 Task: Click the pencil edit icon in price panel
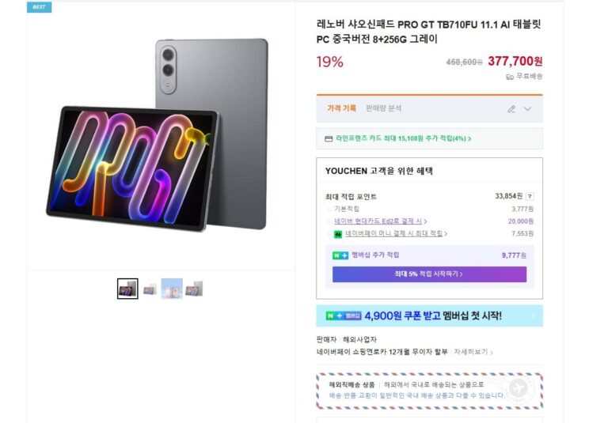click(511, 109)
